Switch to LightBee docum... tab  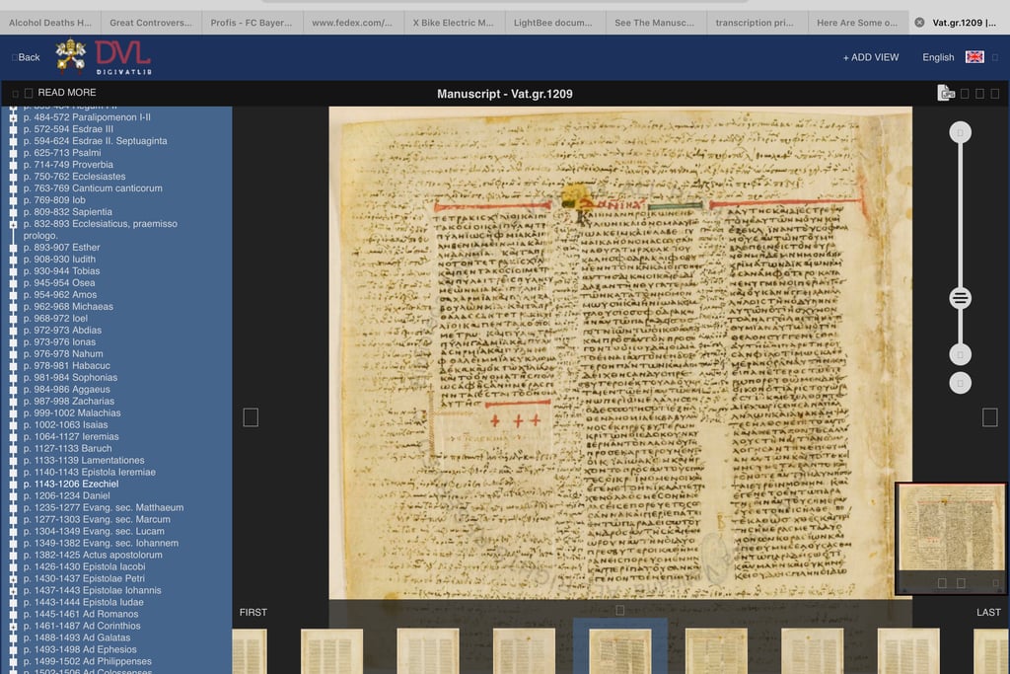[x=553, y=23]
